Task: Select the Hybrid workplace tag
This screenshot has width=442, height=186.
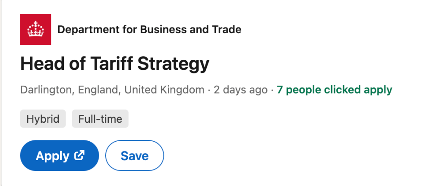Action: pos(43,119)
